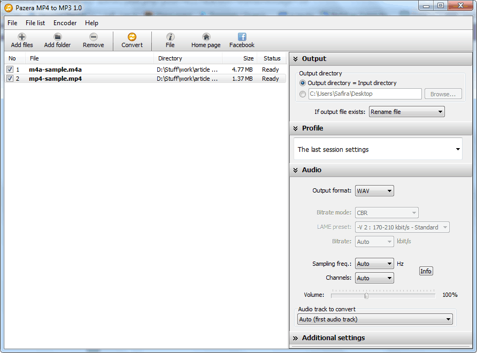
Task: Click the directory cell of m4a-sample.m4a
Action: [x=187, y=70]
